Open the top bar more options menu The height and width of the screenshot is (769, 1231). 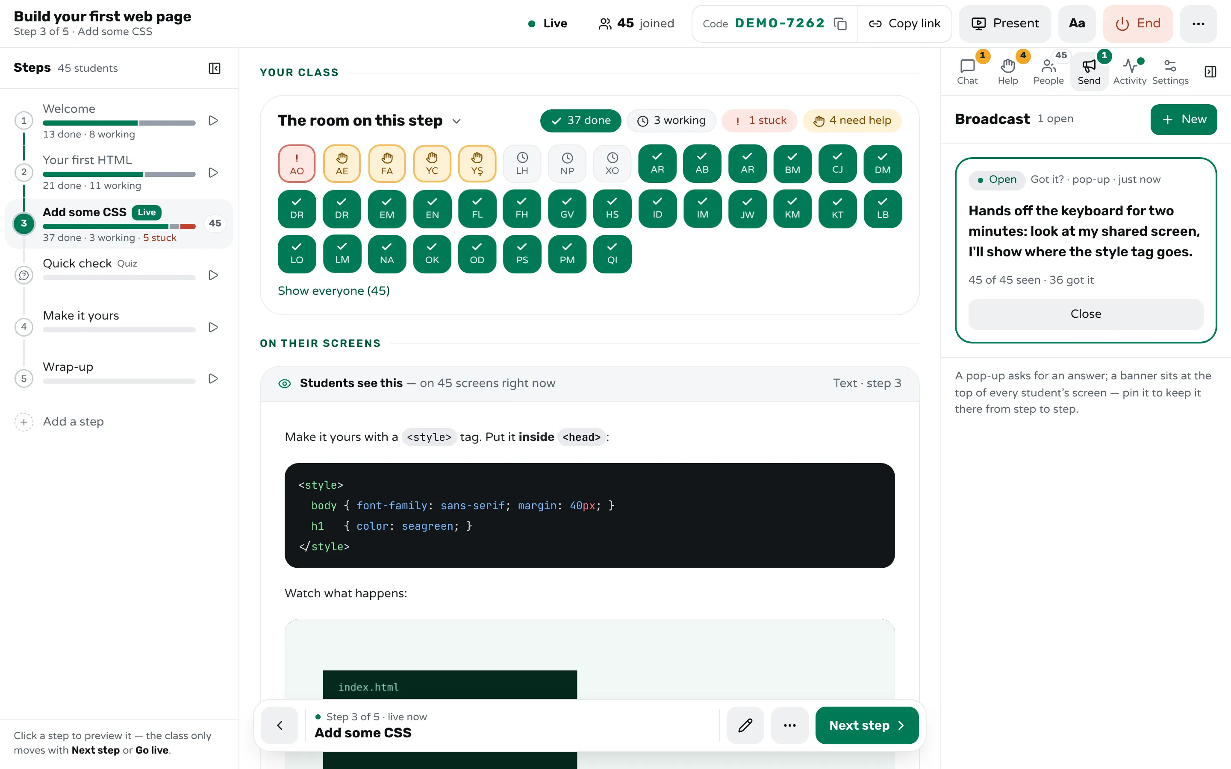pos(1198,24)
